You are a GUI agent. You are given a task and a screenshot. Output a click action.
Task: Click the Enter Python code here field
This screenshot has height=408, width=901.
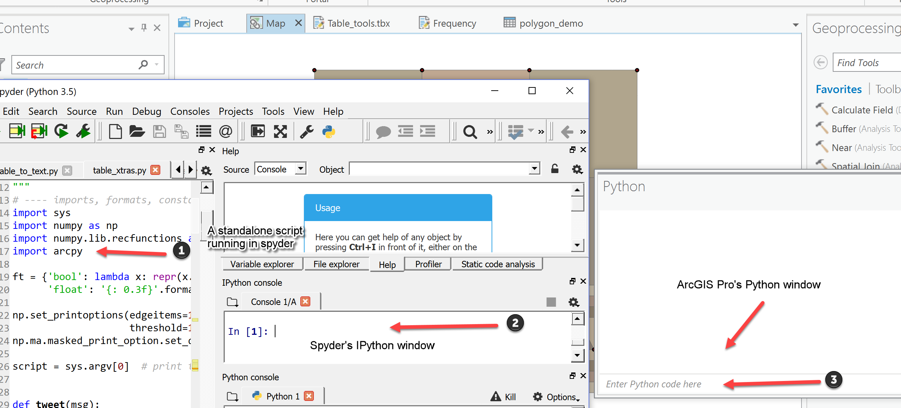point(653,384)
